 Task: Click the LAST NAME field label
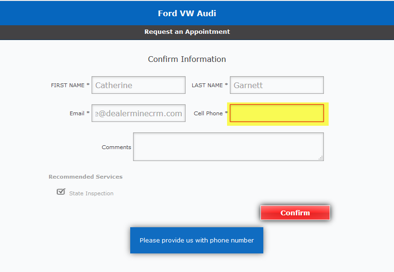click(207, 86)
